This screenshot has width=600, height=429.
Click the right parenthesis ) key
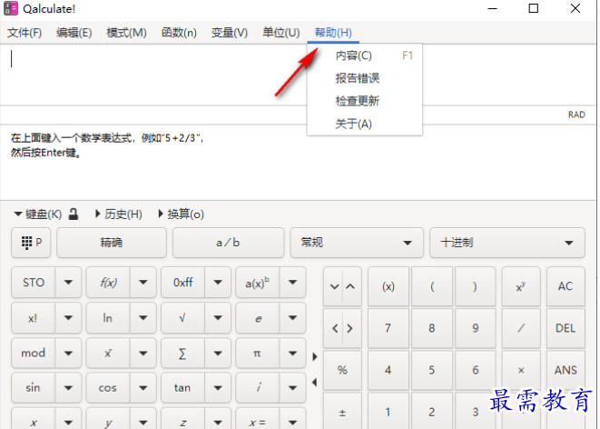(x=476, y=286)
